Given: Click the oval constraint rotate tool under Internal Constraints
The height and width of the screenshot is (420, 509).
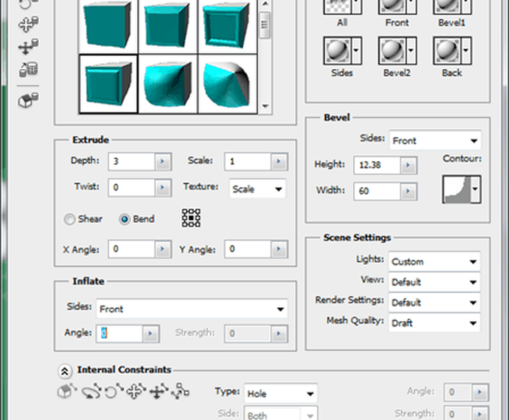Looking at the screenshot, I should point(91,391).
